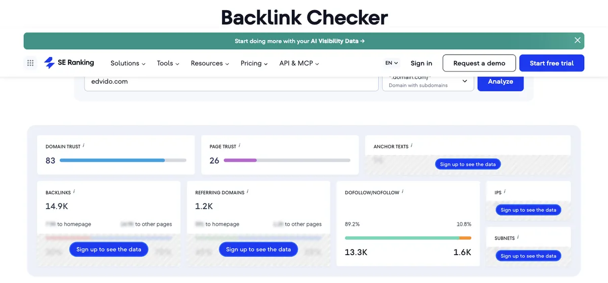Click the Subnets info icon
608x283 pixels.
[x=518, y=237]
